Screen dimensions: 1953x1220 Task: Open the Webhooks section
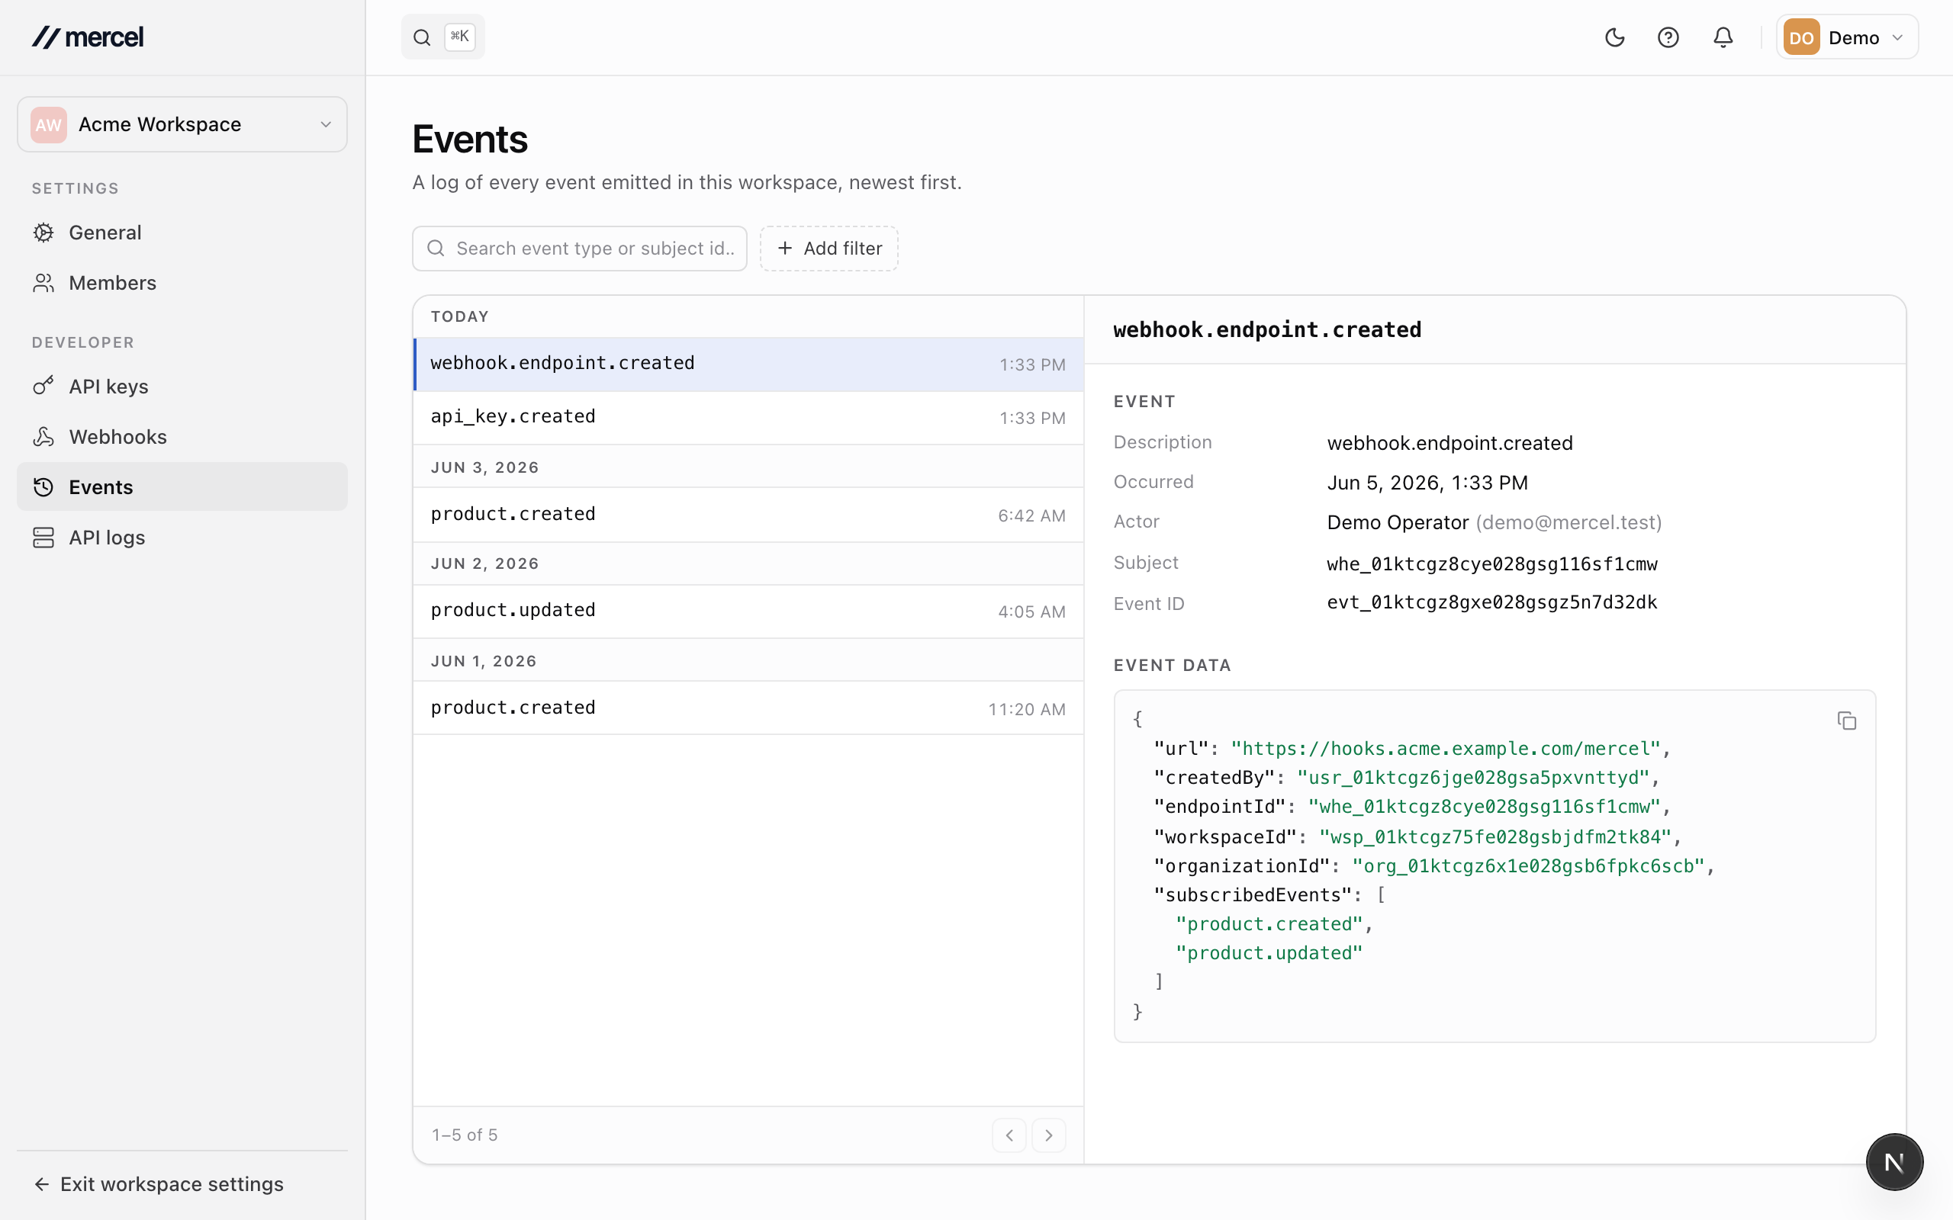pyautogui.click(x=182, y=436)
